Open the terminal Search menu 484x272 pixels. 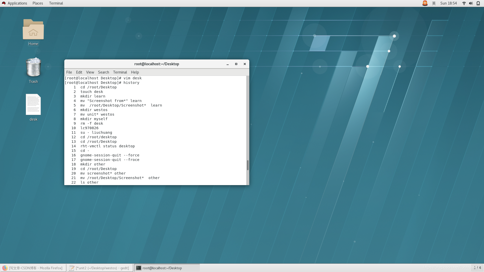pos(104,72)
